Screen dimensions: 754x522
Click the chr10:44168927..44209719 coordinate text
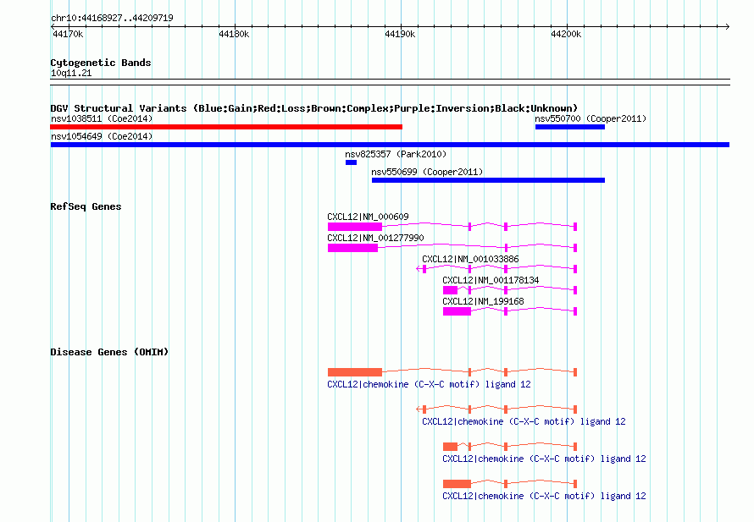click(112, 18)
